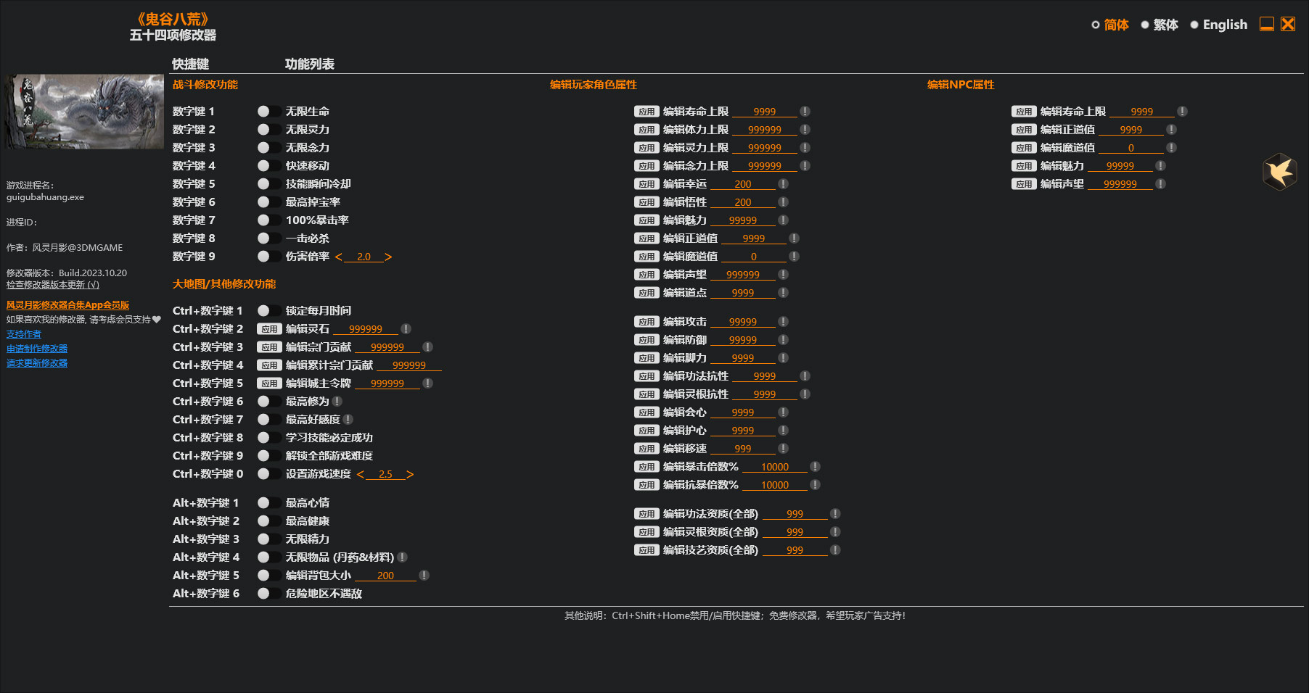Click info icon beside NPC 编辑魅力
Viewport: 1309px width, 693px height.
1160,166
